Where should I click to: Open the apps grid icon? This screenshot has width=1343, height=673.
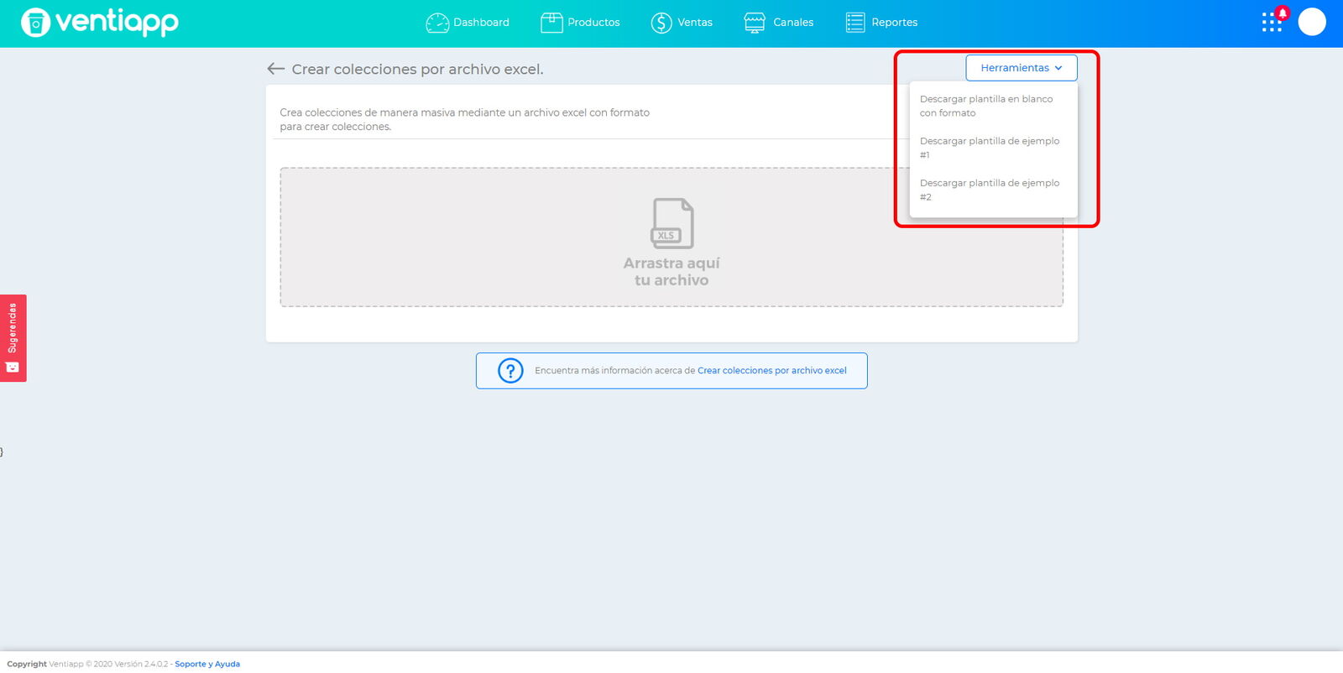point(1272,22)
